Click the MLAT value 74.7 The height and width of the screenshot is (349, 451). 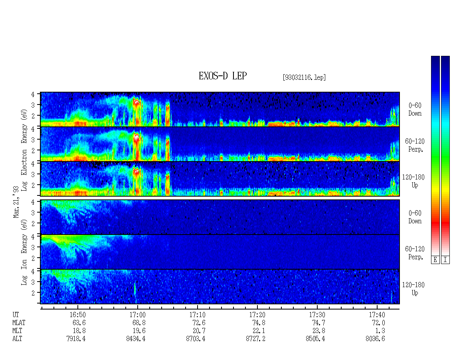click(318, 323)
